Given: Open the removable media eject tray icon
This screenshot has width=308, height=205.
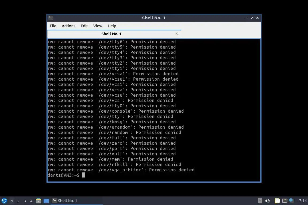Looking at the screenshot, I should tap(260, 201).
